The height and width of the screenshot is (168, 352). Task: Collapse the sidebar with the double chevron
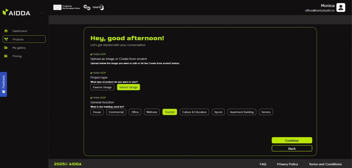(42, 13)
